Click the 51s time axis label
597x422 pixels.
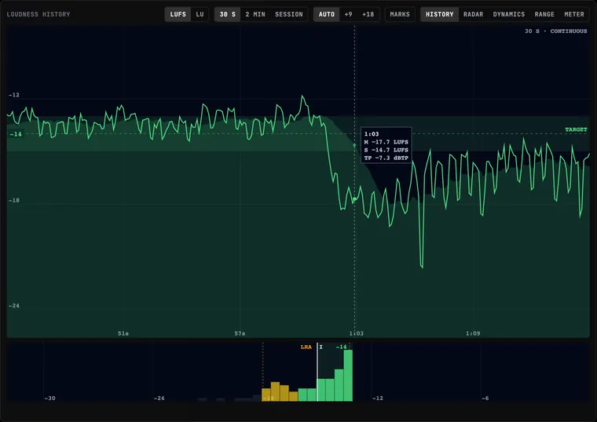click(x=123, y=333)
